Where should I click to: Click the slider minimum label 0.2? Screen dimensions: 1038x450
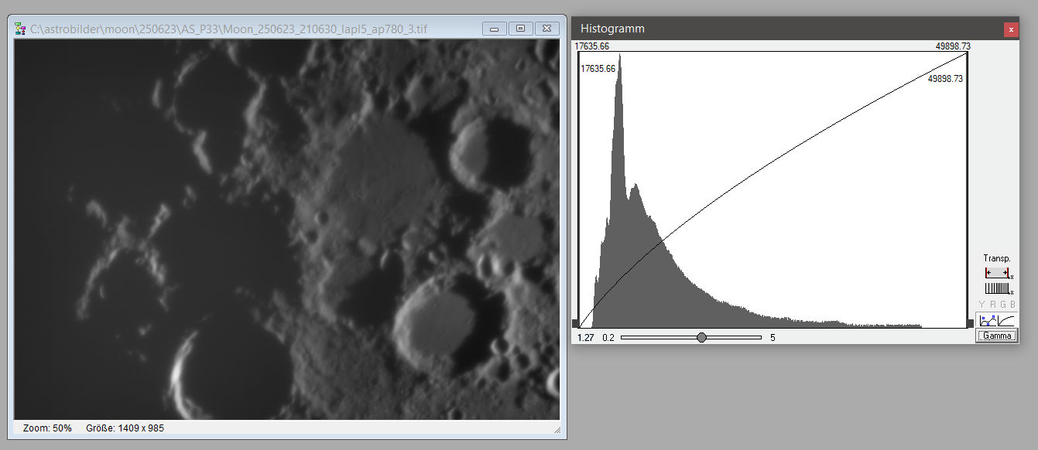[608, 337]
